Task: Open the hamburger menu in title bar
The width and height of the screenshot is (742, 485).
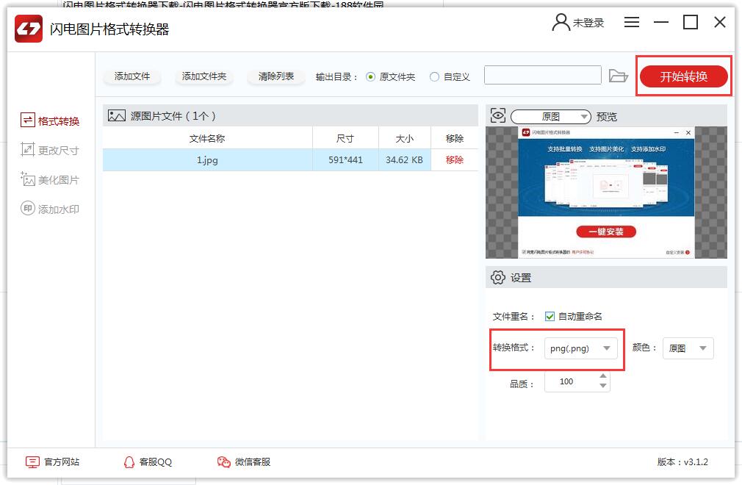Action: 632,23
